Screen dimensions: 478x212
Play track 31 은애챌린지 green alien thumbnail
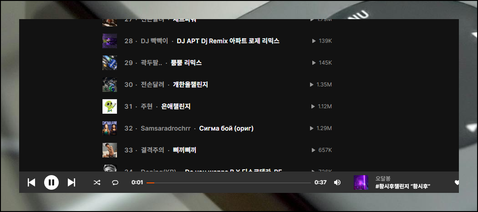tap(110, 106)
